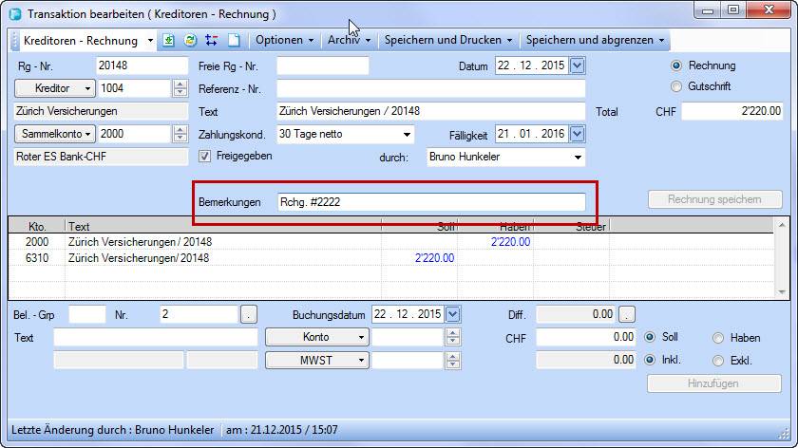Expand the Kreditoren - Rechnung type selector

click(149, 41)
